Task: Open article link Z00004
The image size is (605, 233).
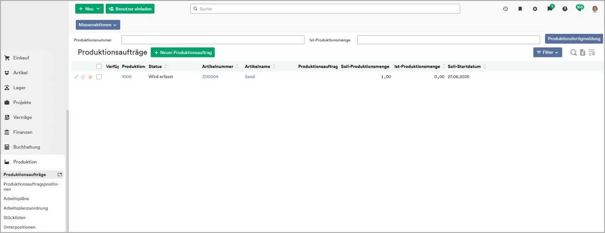Action: [210, 77]
